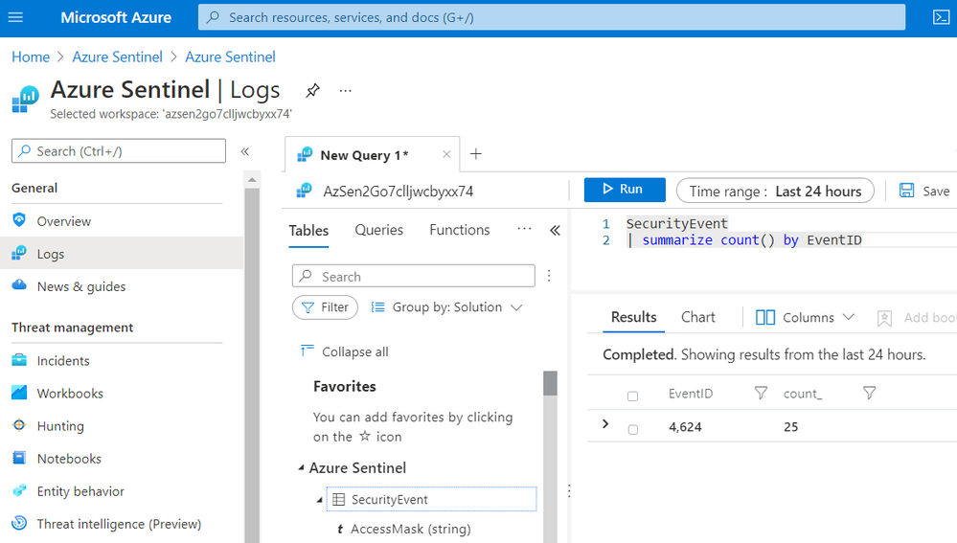This screenshot has height=543, width=957.
Task: Switch to the Queries tab
Action: click(x=379, y=230)
